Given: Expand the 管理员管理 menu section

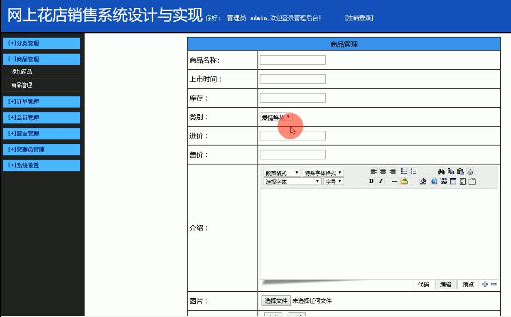Looking at the screenshot, I should click(41, 149).
